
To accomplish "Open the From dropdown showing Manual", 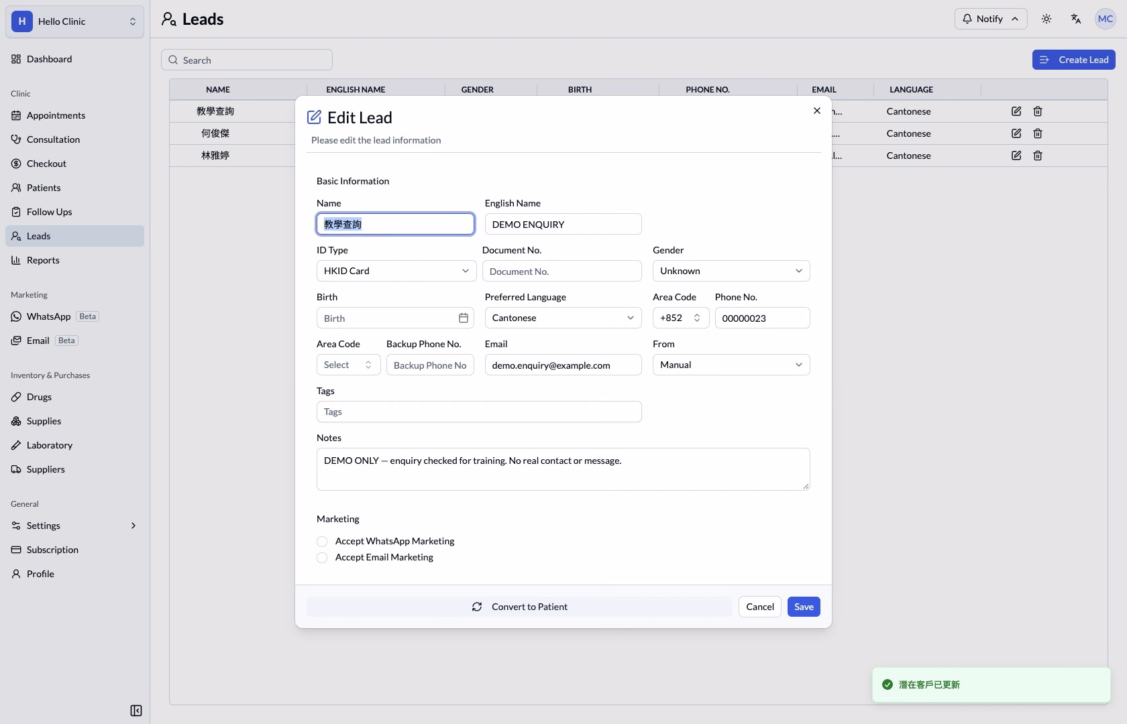I will pyautogui.click(x=731, y=365).
